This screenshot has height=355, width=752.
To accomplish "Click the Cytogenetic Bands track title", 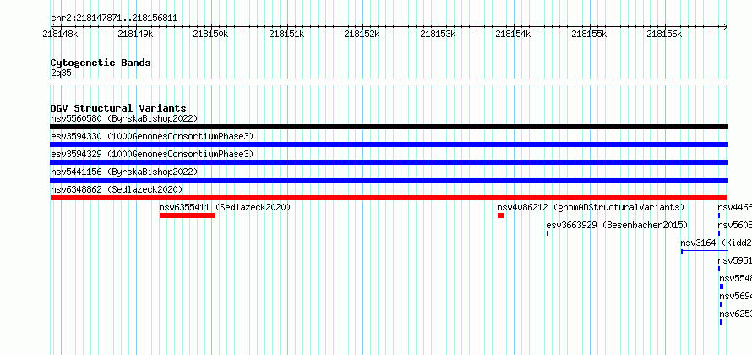I will (101, 63).
